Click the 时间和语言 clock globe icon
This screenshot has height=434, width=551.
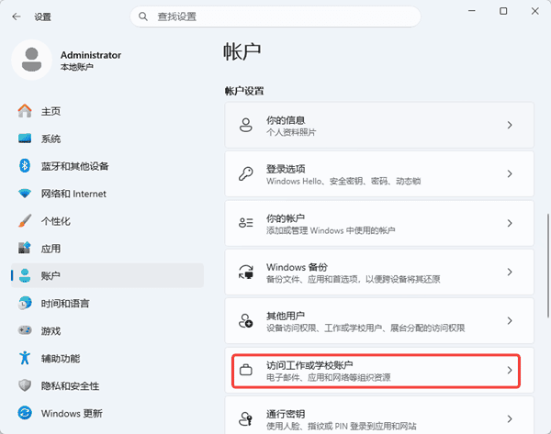point(25,303)
